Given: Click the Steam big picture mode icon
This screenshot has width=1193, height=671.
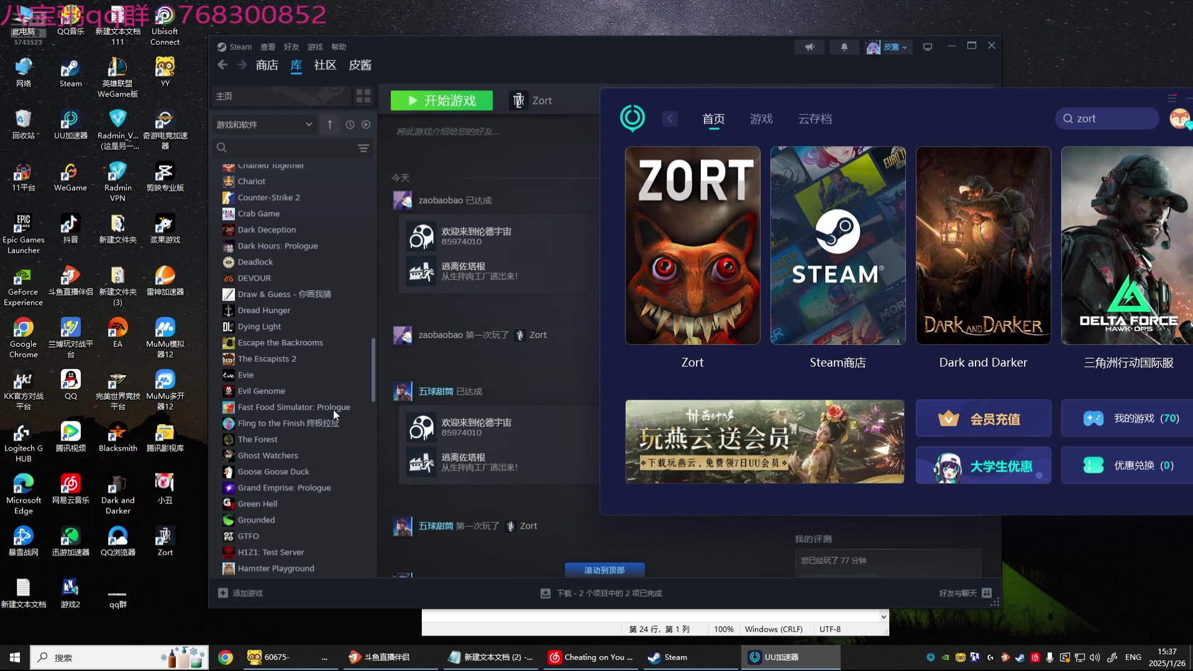Looking at the screenshot, I should tap(928, 47).
